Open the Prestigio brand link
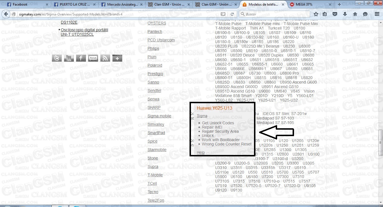The image size is (383, 207). [155, 74]
